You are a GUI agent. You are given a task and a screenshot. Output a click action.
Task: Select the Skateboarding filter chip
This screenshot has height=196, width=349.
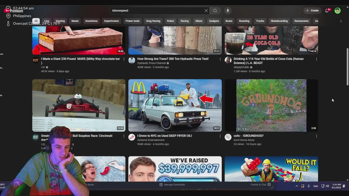[279, 21]
